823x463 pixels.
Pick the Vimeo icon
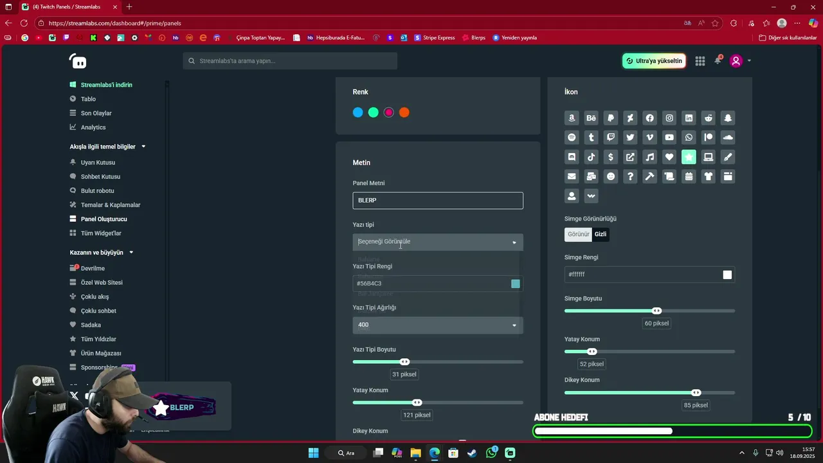(x=649, y=138)
